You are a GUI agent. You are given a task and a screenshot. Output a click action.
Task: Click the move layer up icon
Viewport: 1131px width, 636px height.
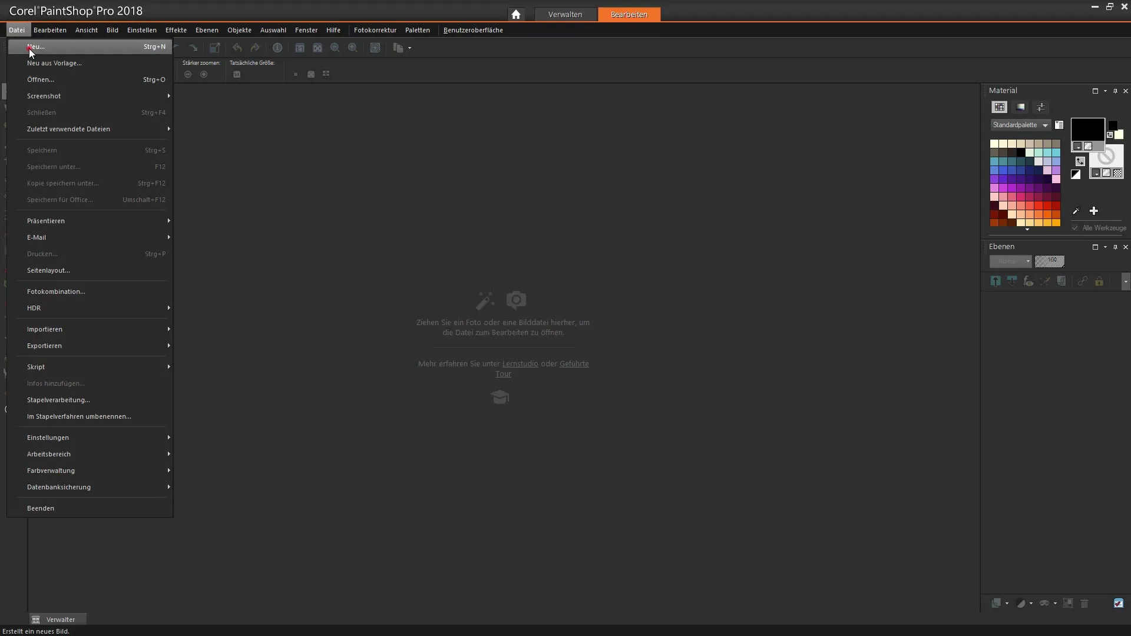pyautogui.click(x=996, y=281)
